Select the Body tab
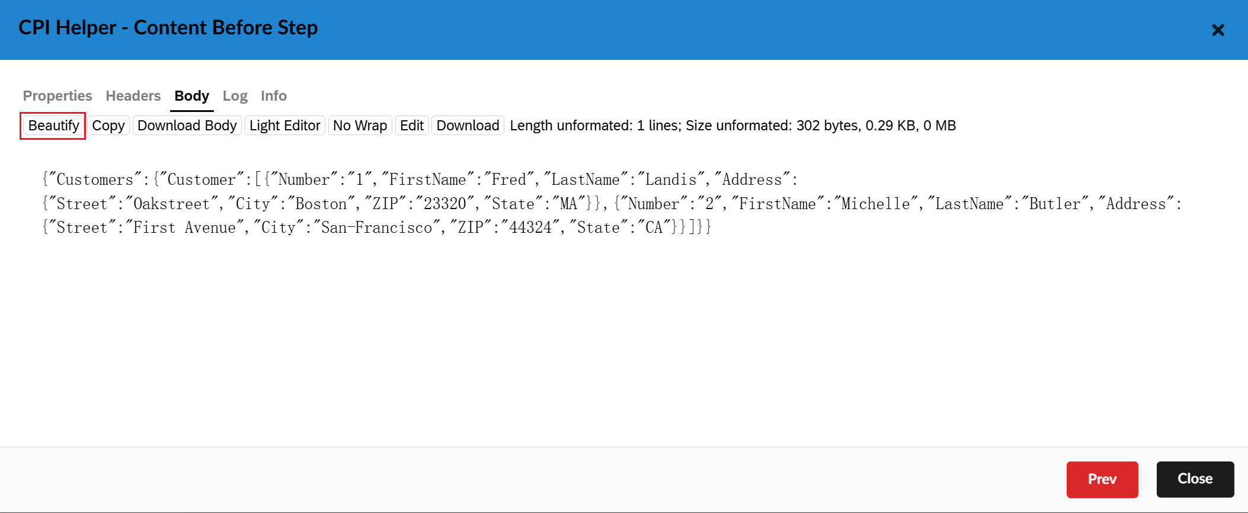The image size is (1248, 513). coord(191,96)
